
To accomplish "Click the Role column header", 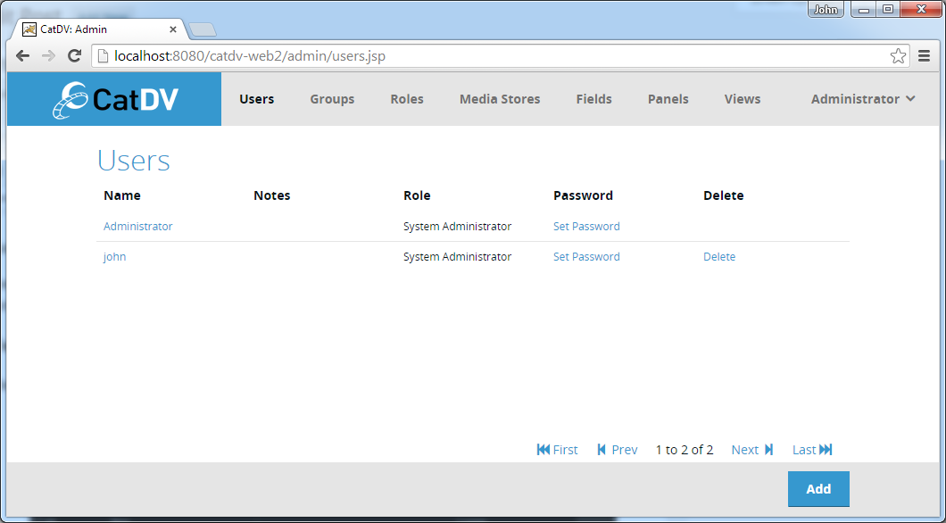I will click(x=417, y=195).
